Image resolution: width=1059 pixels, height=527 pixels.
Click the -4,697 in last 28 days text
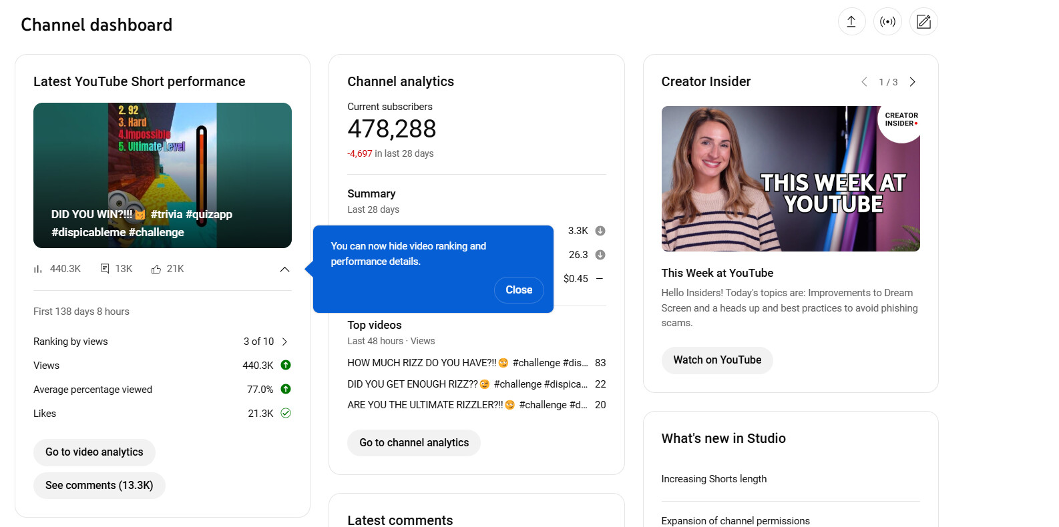point(391,153)
